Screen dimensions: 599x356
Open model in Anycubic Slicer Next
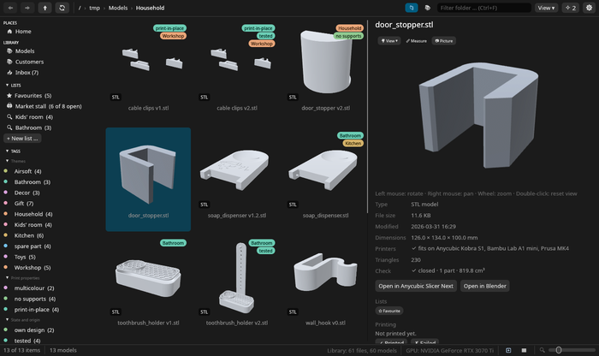pyautogui.click(x=416, y=286)
